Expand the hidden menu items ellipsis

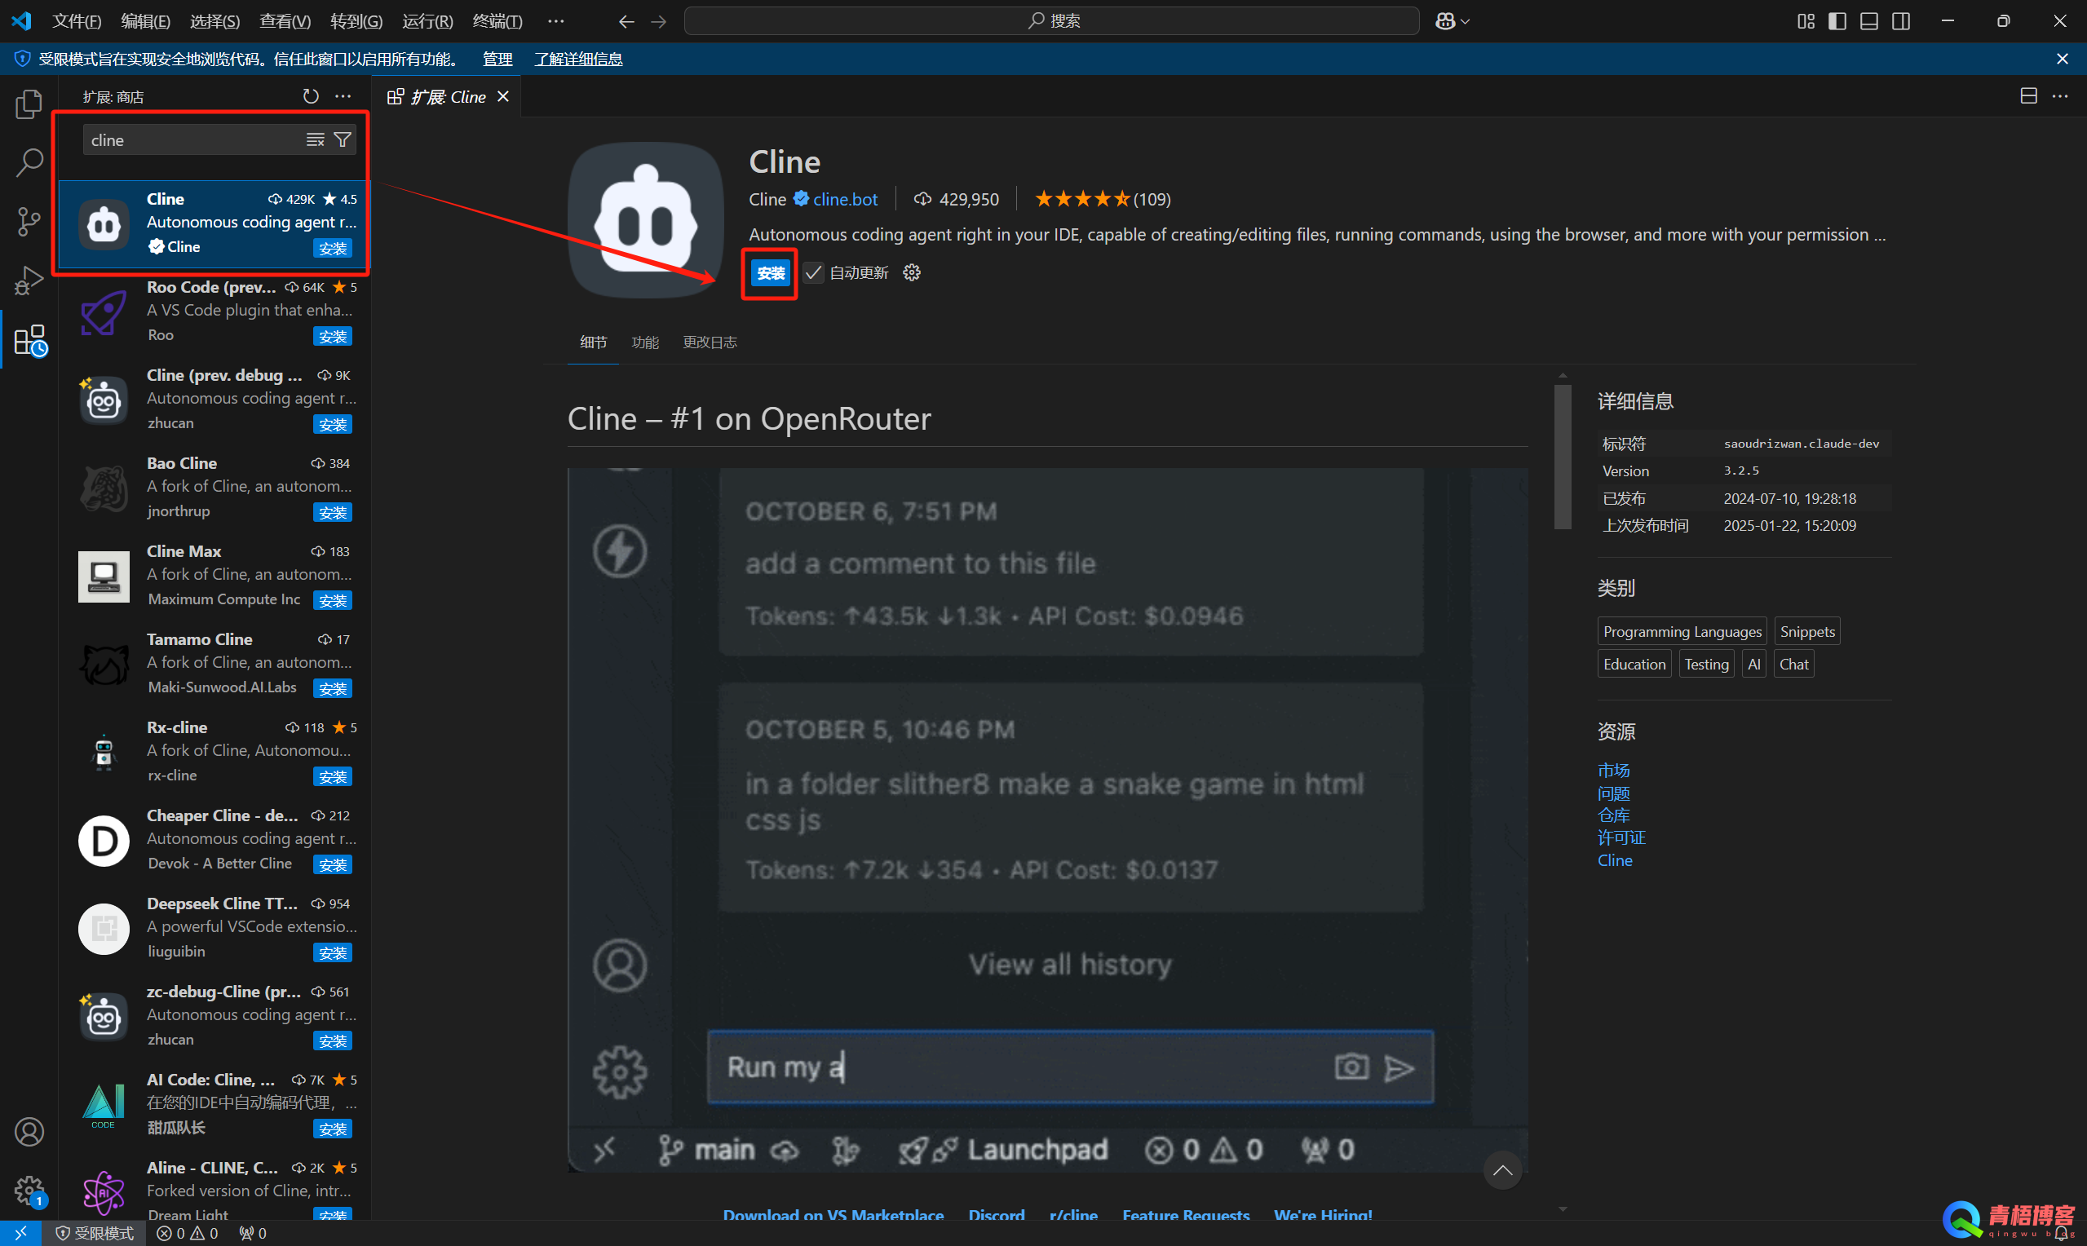[555, 21]
